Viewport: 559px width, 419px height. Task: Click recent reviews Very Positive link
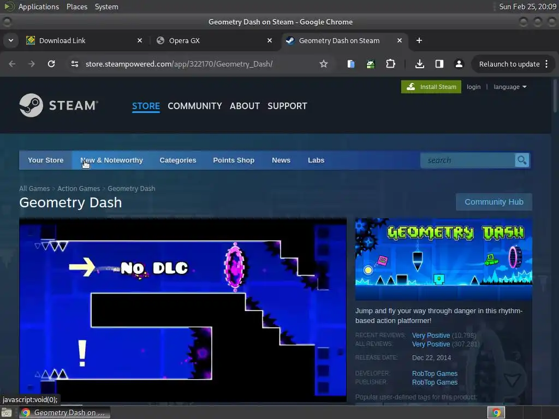pyautogui.click(x=431, y=336)
